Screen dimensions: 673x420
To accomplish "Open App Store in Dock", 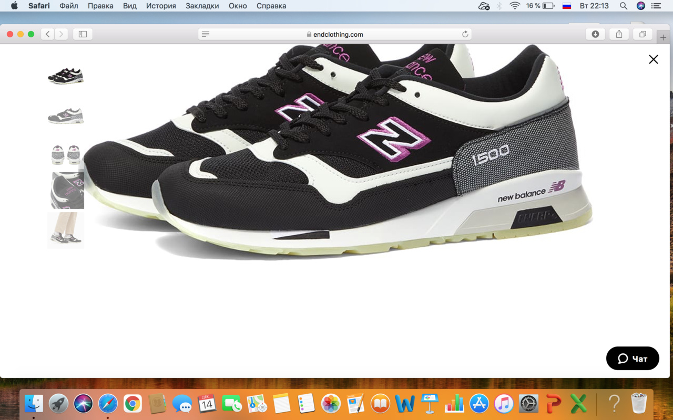I will 479,403.
